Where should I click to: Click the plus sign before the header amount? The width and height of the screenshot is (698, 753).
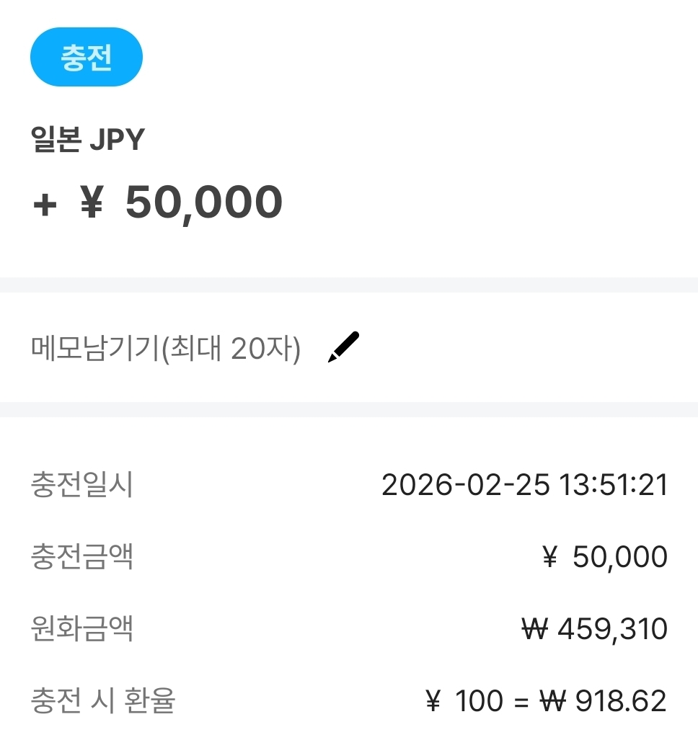45,205
